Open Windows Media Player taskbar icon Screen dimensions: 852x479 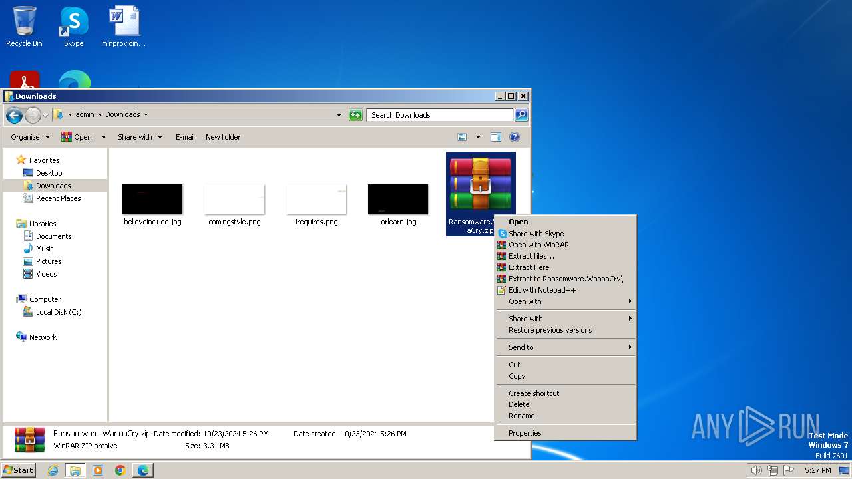(98, 470)
